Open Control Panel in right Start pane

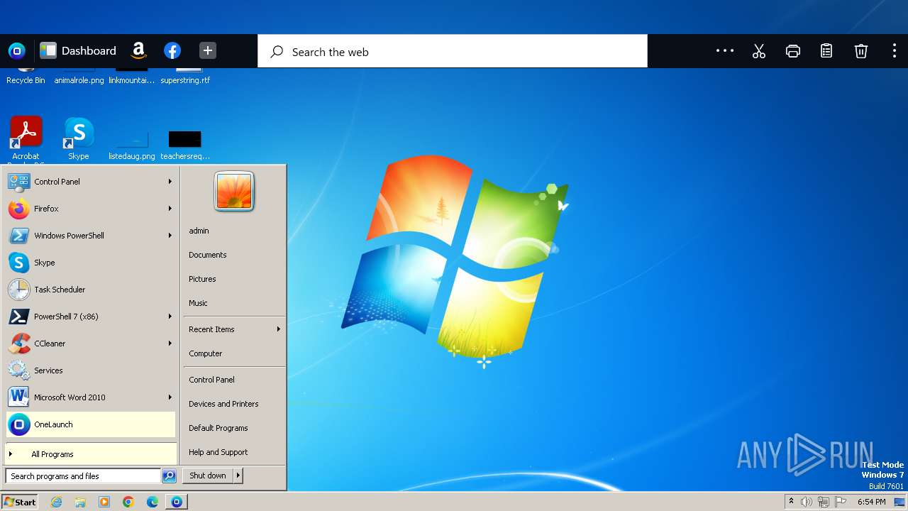[x=234, y=380]
